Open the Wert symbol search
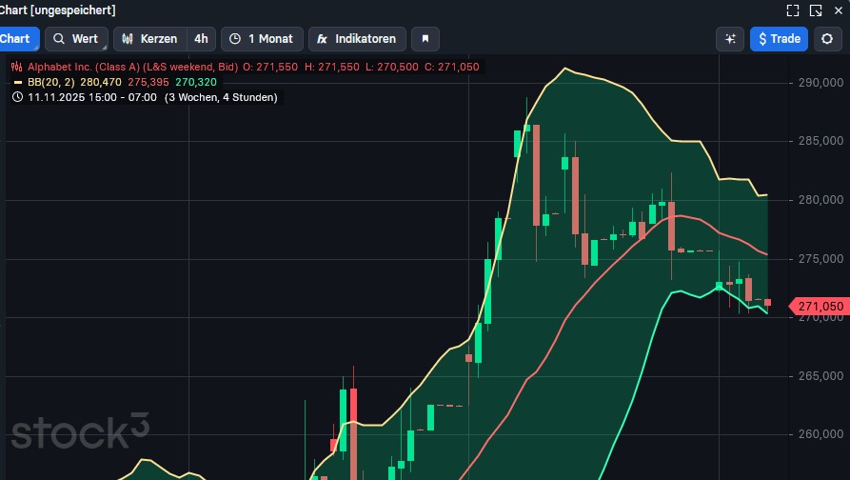The width and height of the screenshot is (850, 480). (x=75, y=39)
